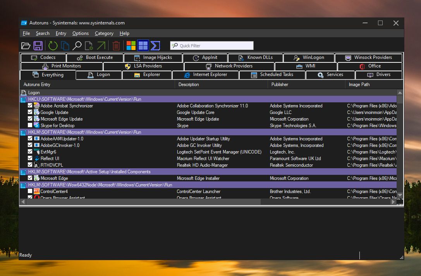Sort by the Autoruns Entry column header
The width and height of the screenshot is (421, 276).
pos(97,85)
